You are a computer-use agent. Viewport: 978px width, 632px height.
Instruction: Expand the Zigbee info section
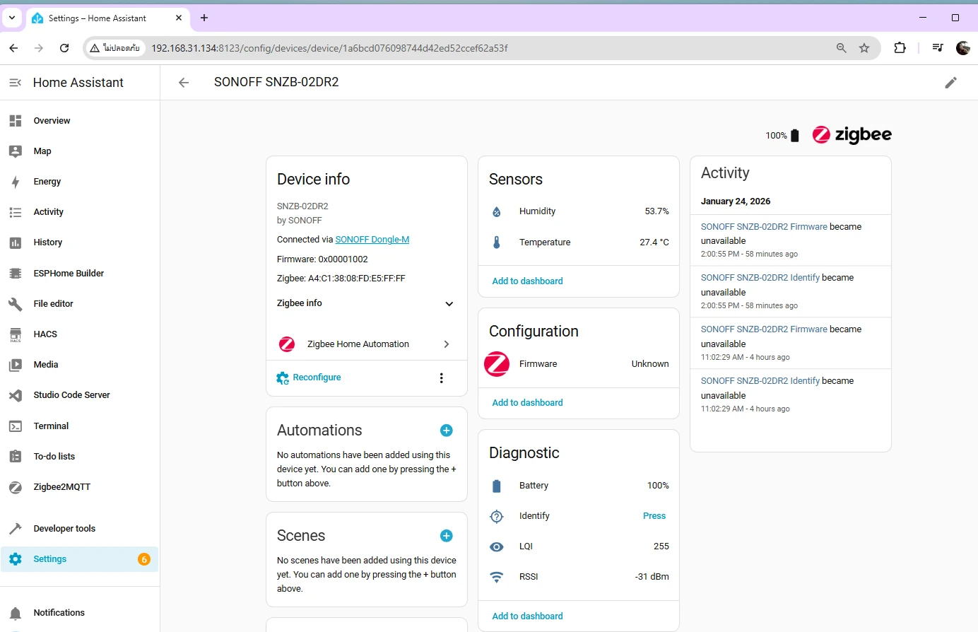click(448, 304)
